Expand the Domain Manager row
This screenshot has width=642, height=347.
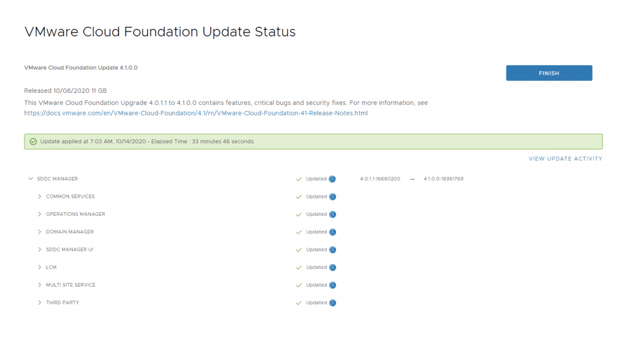click(x=39, y=232)
